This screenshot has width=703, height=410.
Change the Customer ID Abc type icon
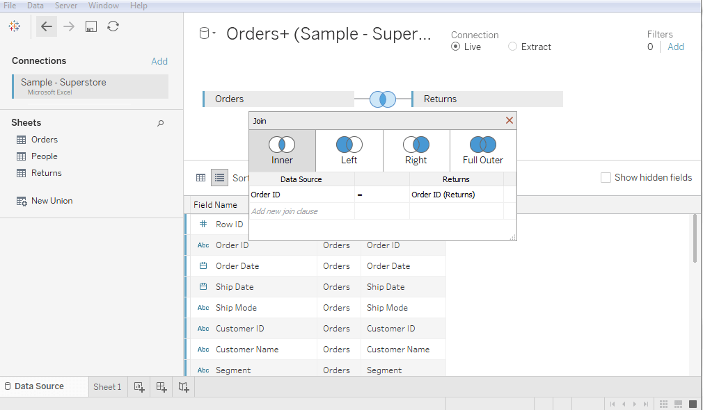(x=203, y=329)
